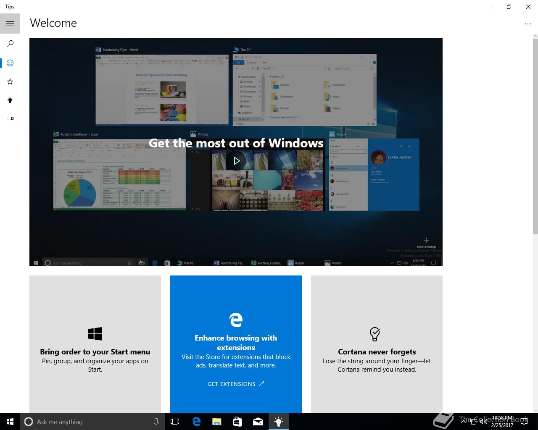Screen dimensions: 538x430
Task: Restore down the Tips window
Action: click(x=509, y=7)
